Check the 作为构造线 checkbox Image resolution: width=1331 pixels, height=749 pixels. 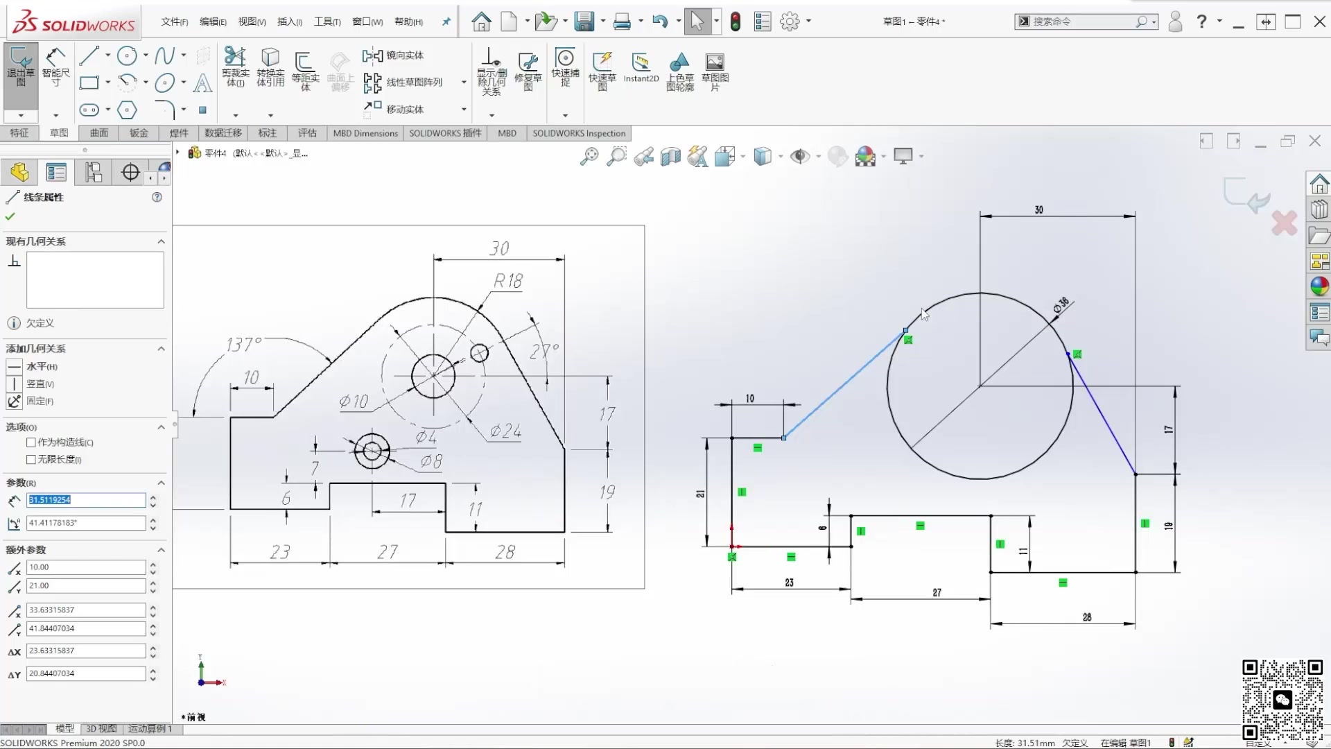click(31, 442)
